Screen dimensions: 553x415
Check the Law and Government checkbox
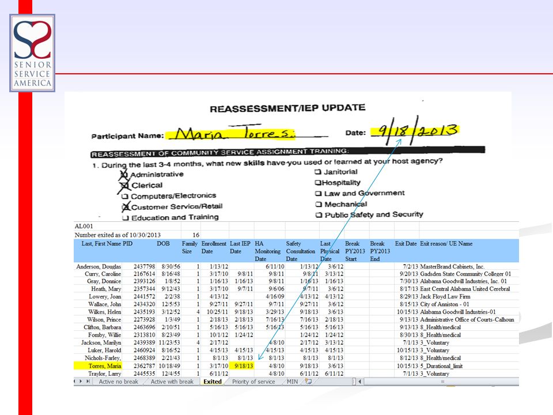[319, 194]
